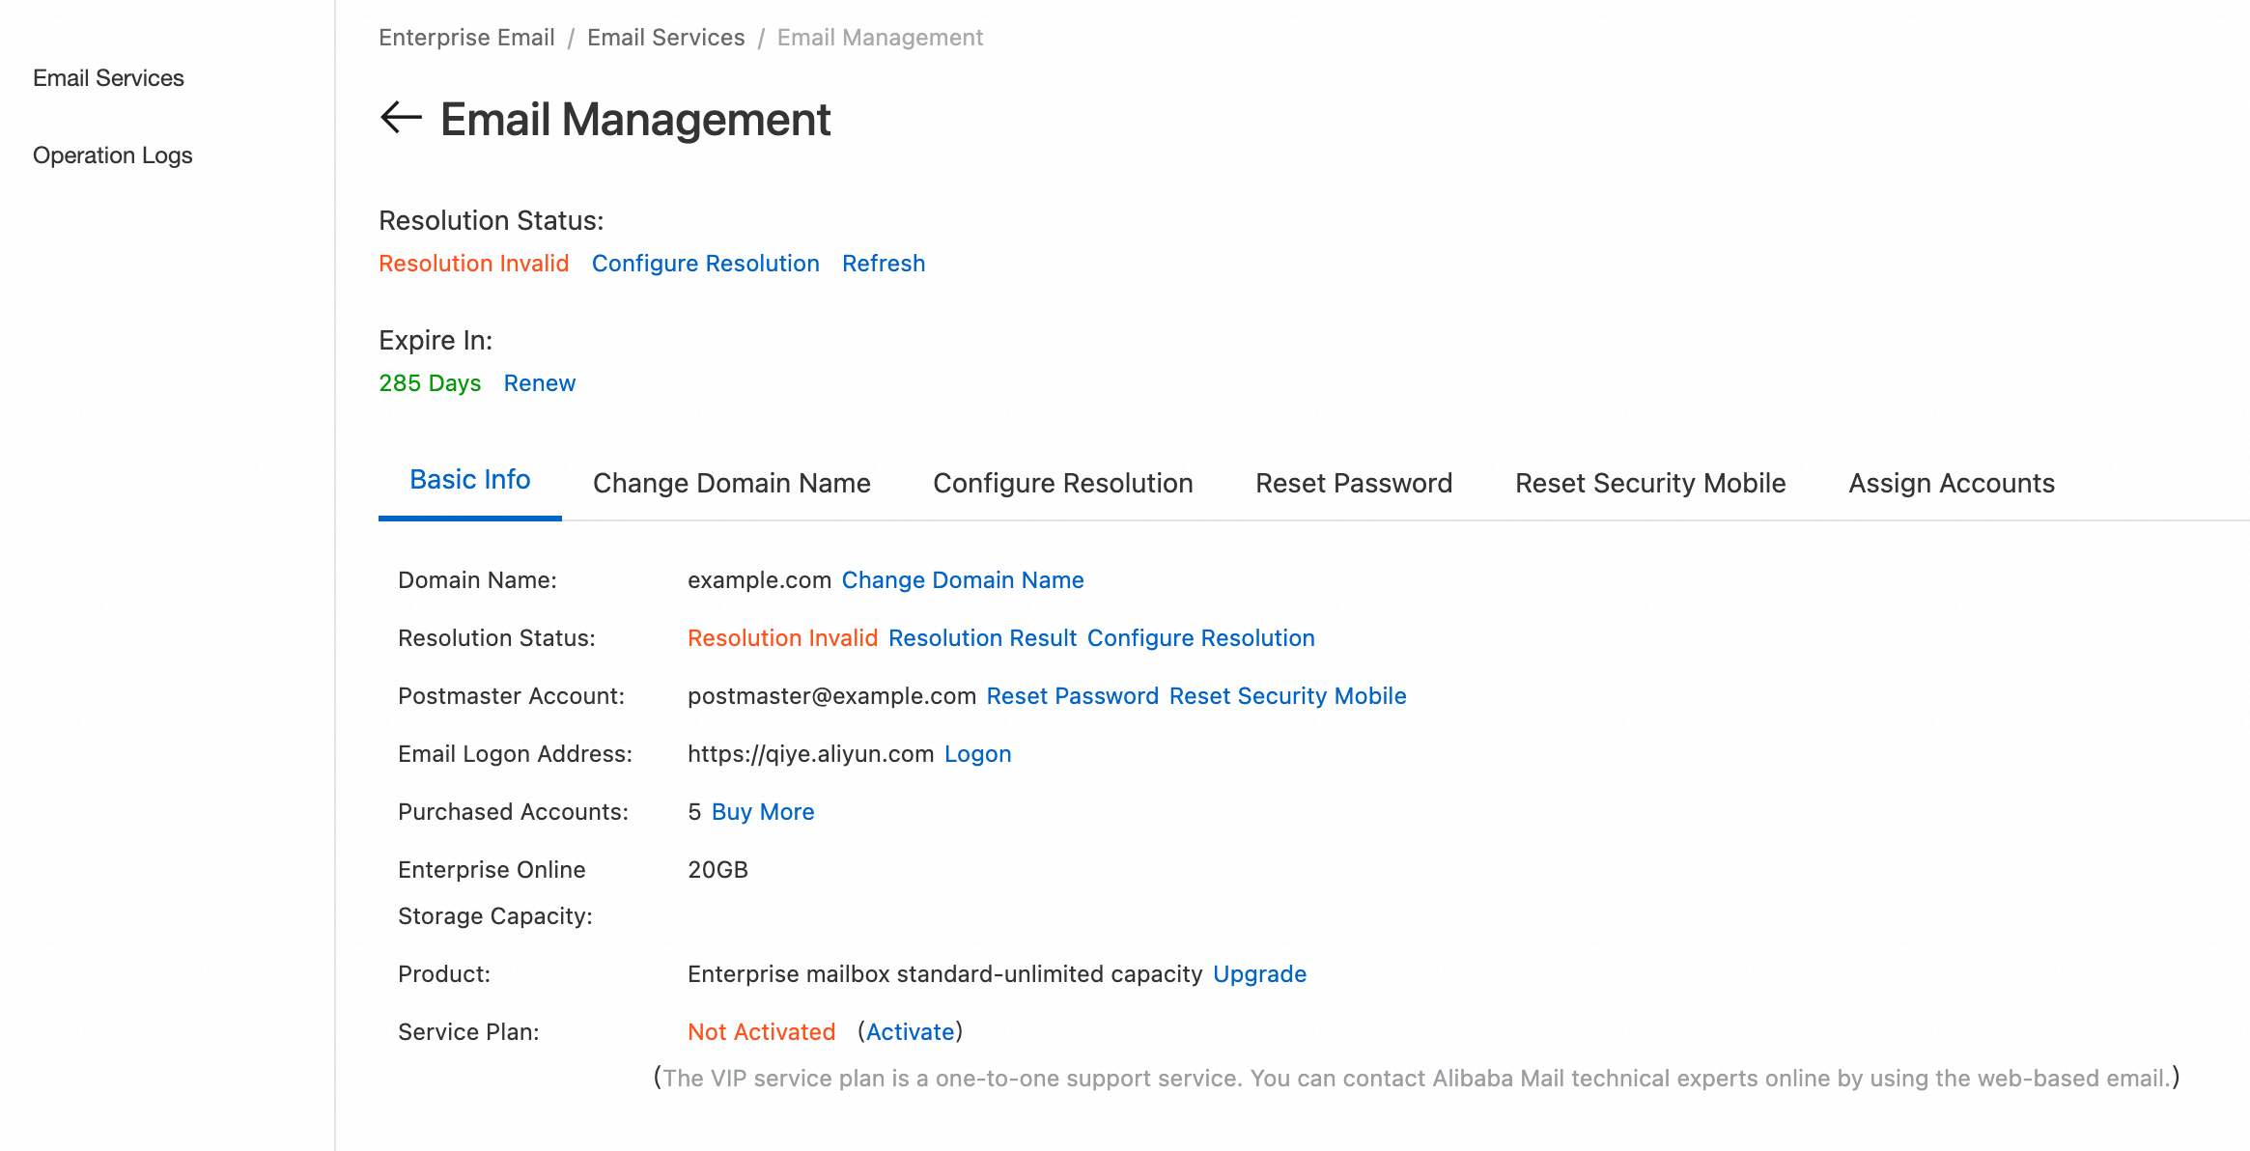Select the Assign Accounts tab

[1951, 483]
